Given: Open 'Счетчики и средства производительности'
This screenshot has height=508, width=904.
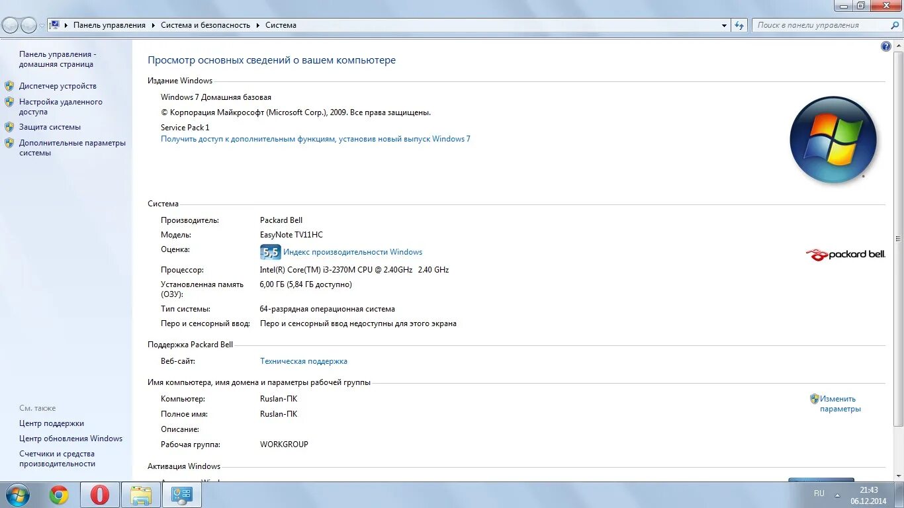Looking at the screenshot, I should [57, 459].
